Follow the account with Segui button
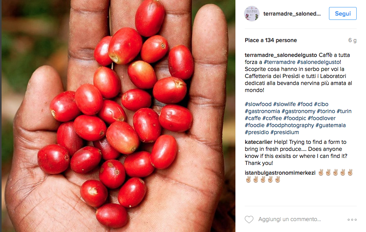The image size is (366, 232). click(343, 14)
